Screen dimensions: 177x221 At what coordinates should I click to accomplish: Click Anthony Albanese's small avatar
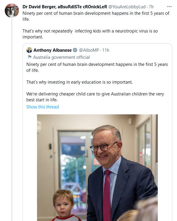click(29, 50)
